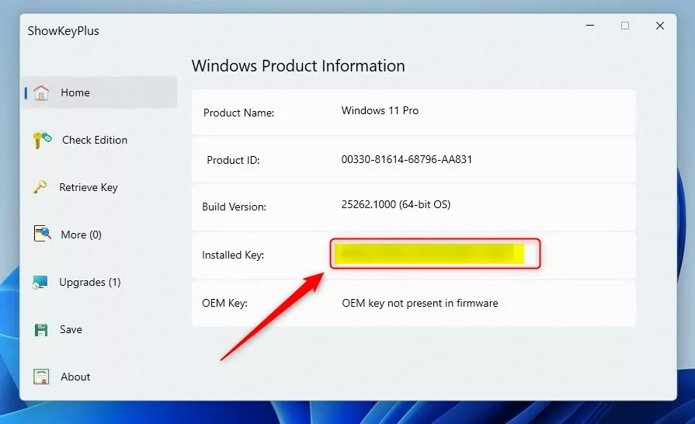Click the Windows 11 Pro product name value

point(380,111)
